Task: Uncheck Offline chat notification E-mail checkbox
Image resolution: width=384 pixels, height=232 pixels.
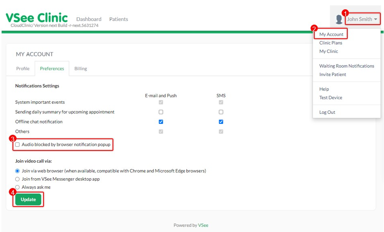Action: [x=161, y=122]
